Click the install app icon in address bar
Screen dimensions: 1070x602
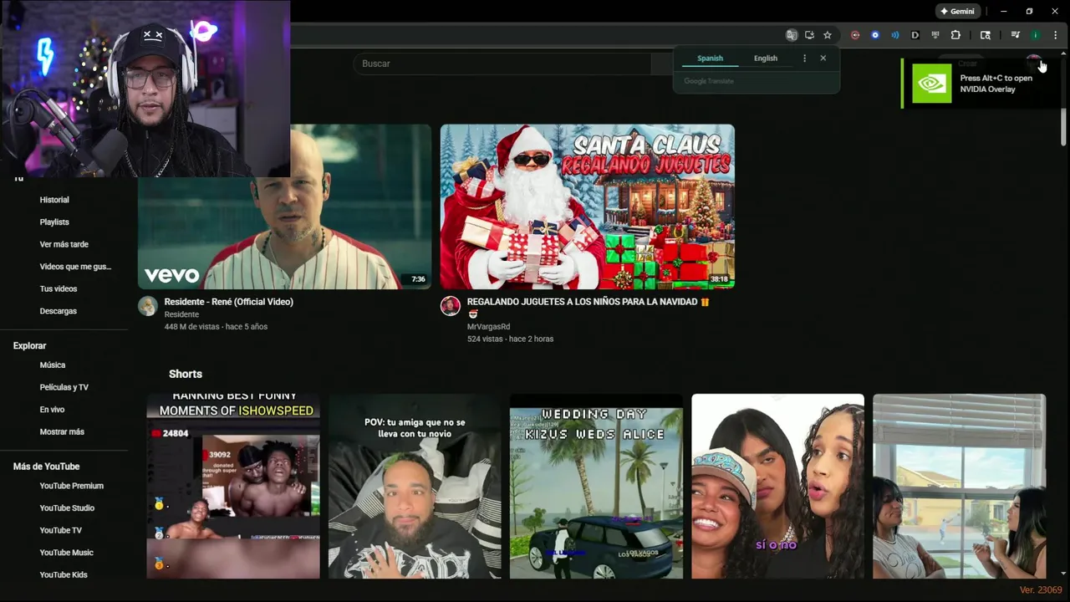pos(809,35)
